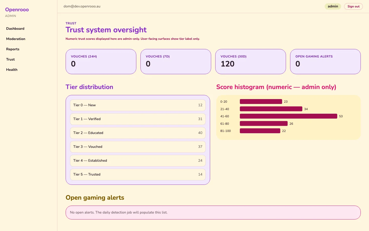369x231 pixels.
Task: Select the Open Gaming Alerts stat card
Action: coord(325,62)
